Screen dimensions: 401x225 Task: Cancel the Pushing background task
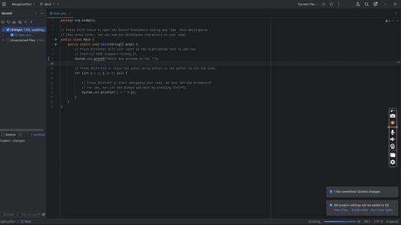pos(359,221)
